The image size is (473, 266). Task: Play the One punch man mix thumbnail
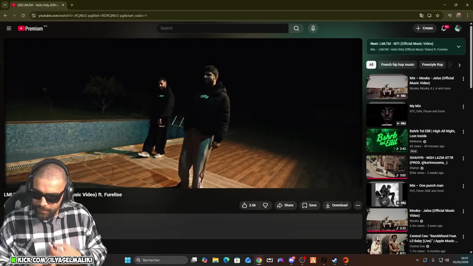[x=387, y=195]
